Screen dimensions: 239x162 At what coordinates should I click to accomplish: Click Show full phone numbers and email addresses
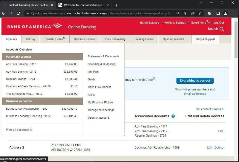(x=195, y=91)
